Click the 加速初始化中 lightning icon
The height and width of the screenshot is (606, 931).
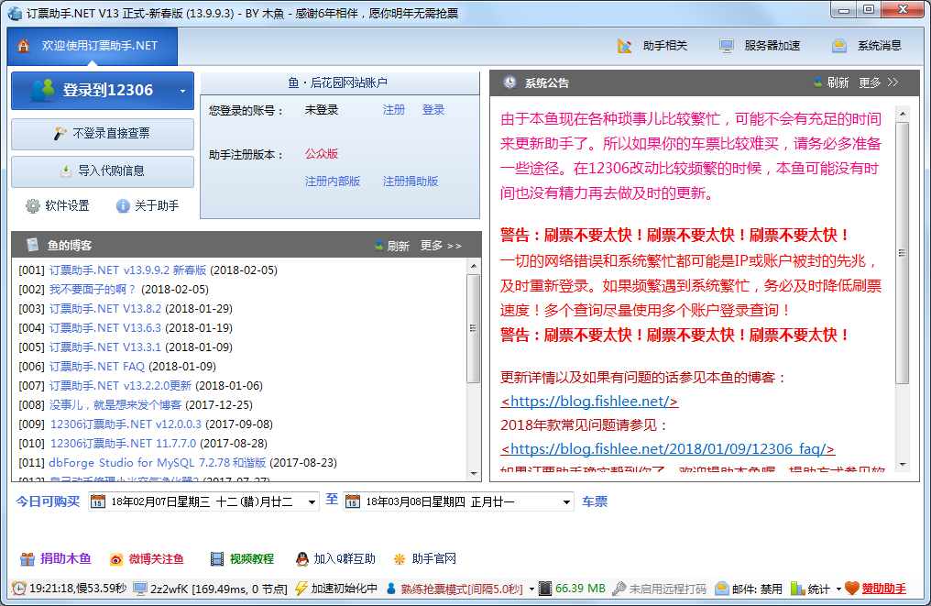pyautogui.click(x=301, y=589)
